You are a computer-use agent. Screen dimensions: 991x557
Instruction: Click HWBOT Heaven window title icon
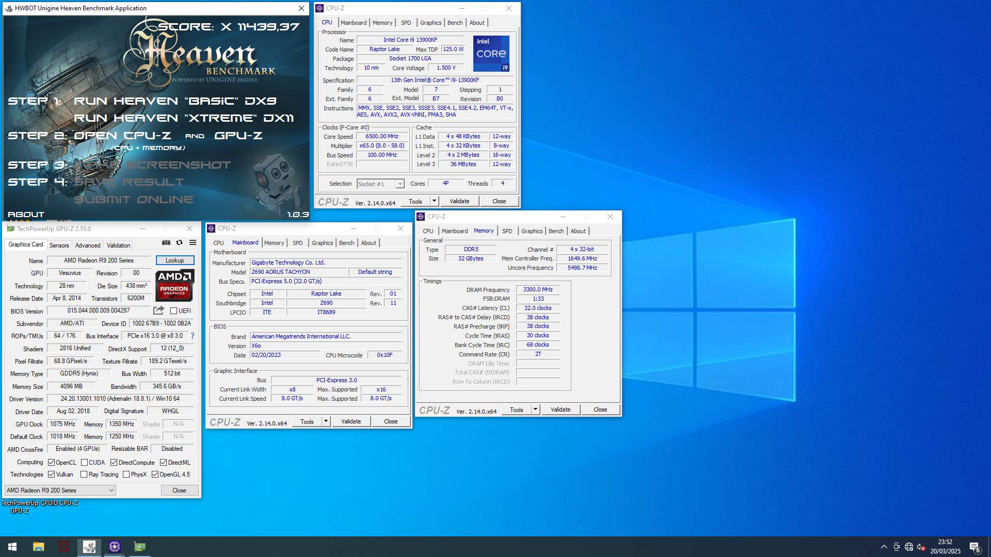point(9,8)
